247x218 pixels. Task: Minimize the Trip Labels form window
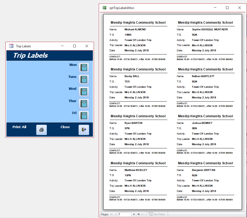coord(62,46)
